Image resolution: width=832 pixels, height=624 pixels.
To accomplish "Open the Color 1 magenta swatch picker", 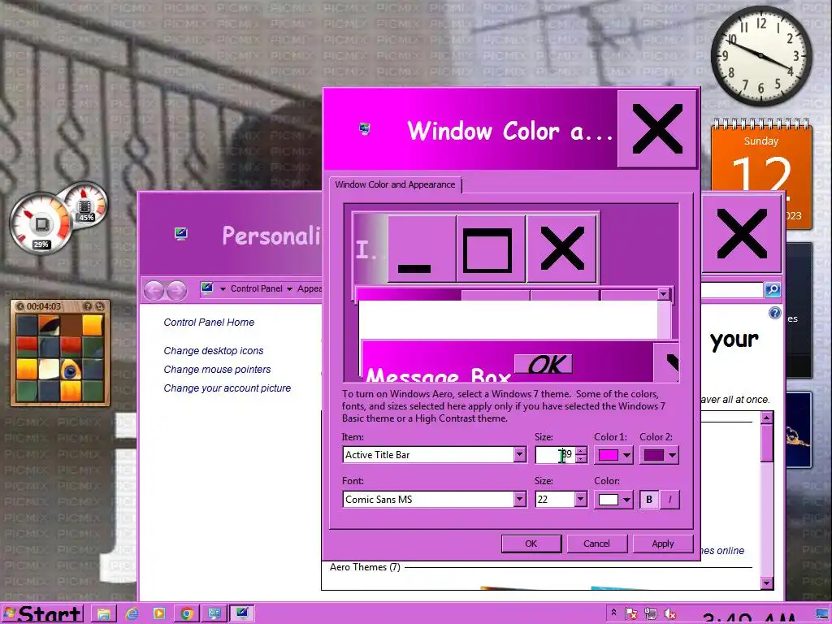I will coord(613,455).
